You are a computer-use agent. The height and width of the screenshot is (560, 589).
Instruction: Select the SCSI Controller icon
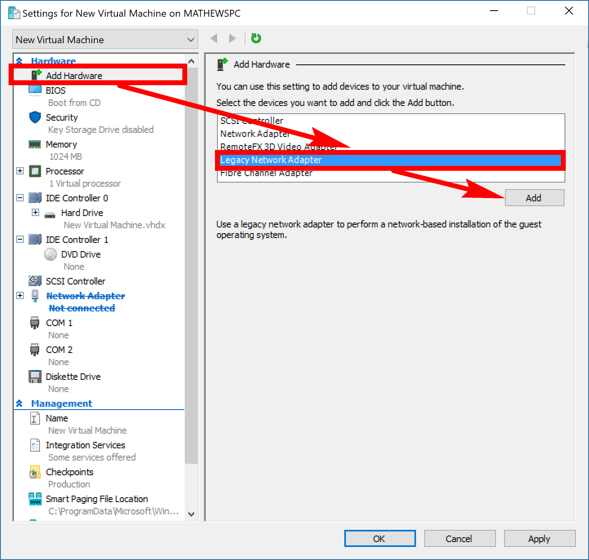point(35,281)
